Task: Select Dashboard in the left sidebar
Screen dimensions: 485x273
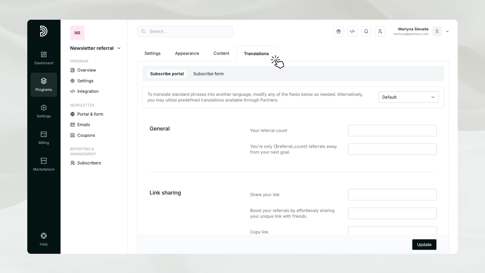Action: [x=43, y=58]
